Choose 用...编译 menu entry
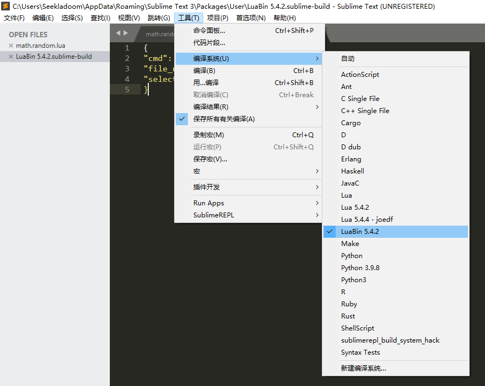This screenshot has width=485, height=386. pos(249,83)
